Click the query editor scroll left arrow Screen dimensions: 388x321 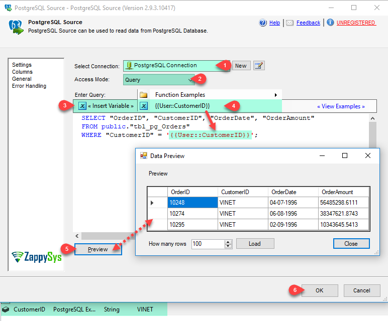pos(77,236)
